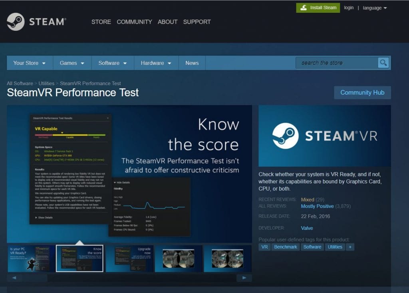The image size is (409, 293).
Task: Click the left arrow of thumbnail scrollbar
Action: [x=14, y=277]
